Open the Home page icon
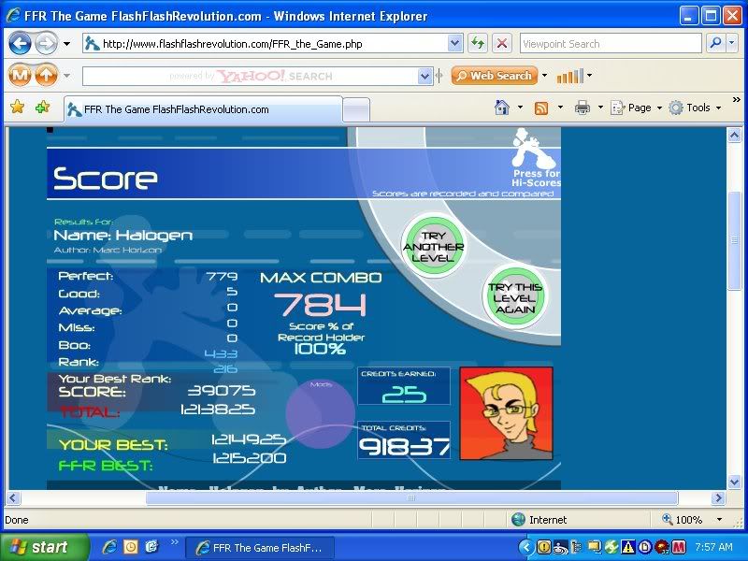This screenshot has height=561, width=748. [502, 108]
